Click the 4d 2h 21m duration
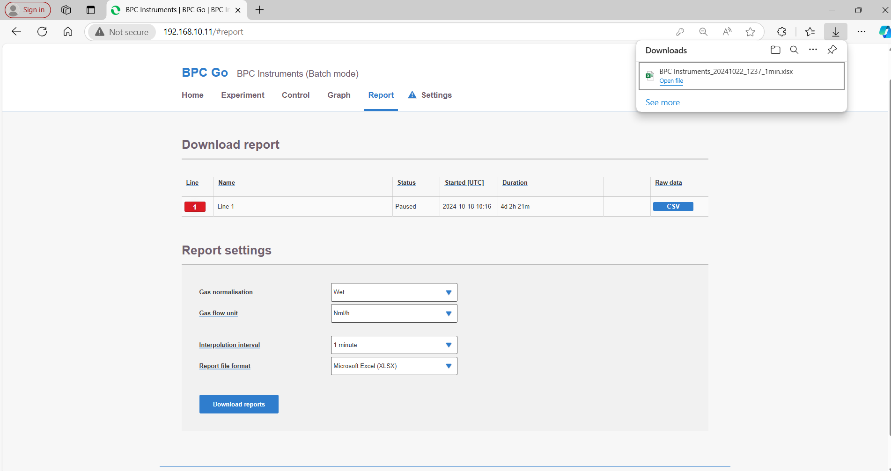This screenshot has height=471, width=891. pyautogui.click(x=515, y=206)
